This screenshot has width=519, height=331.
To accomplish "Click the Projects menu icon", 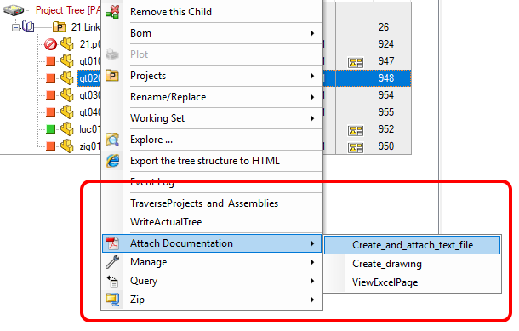I will click(x=112, y=76).
